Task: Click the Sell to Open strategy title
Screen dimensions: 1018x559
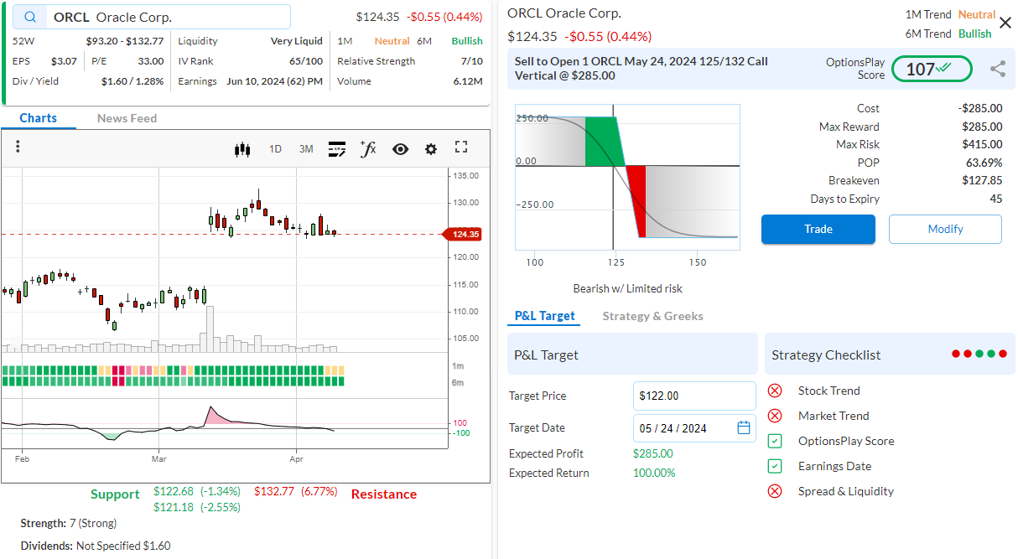Action: 641,68
